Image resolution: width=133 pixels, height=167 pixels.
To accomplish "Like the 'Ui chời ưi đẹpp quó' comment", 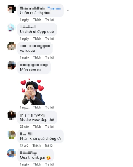I will point(37,39).
